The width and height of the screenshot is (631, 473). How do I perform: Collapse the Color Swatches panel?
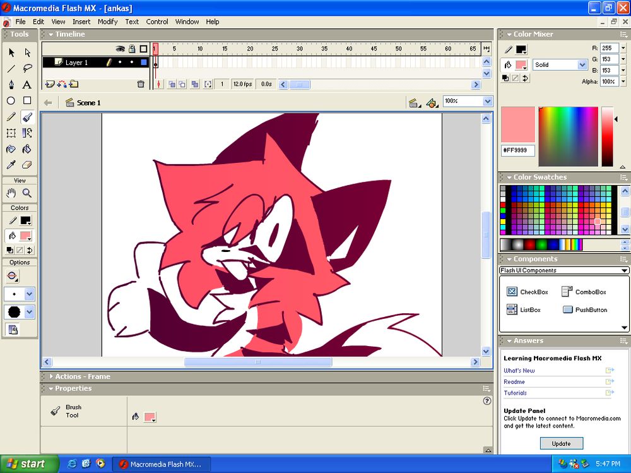pyautogui.click(x=509, y=177)
